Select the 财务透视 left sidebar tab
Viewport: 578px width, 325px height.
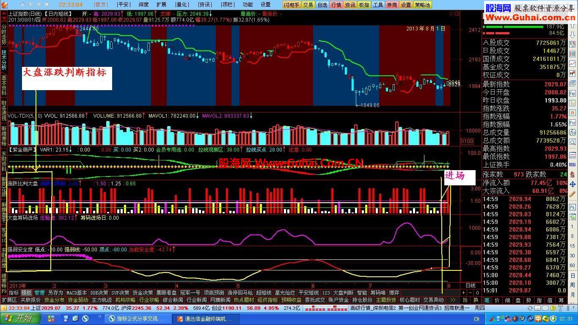coord(4,111)
